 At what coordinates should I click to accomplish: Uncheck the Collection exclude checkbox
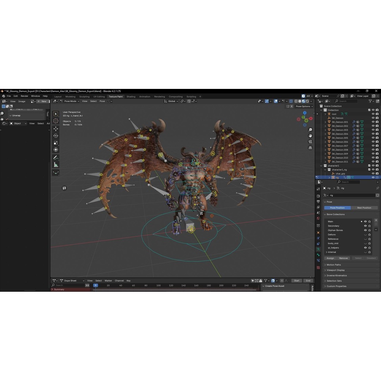tap(369, 110)
